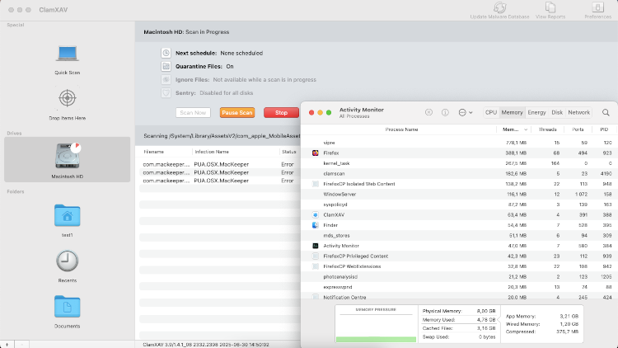Switch to the CPU tab
Image resolution: width=618 pixels, height=348 pixels.
point(491,112)
